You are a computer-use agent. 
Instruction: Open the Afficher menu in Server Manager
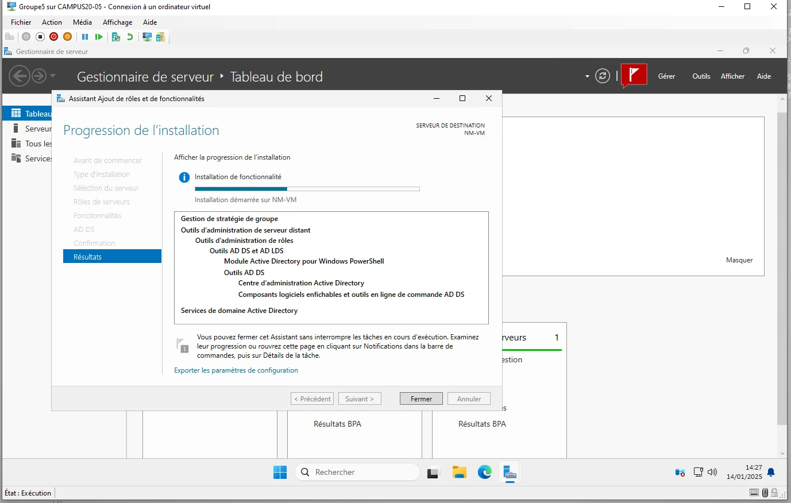tap(732, 76)
